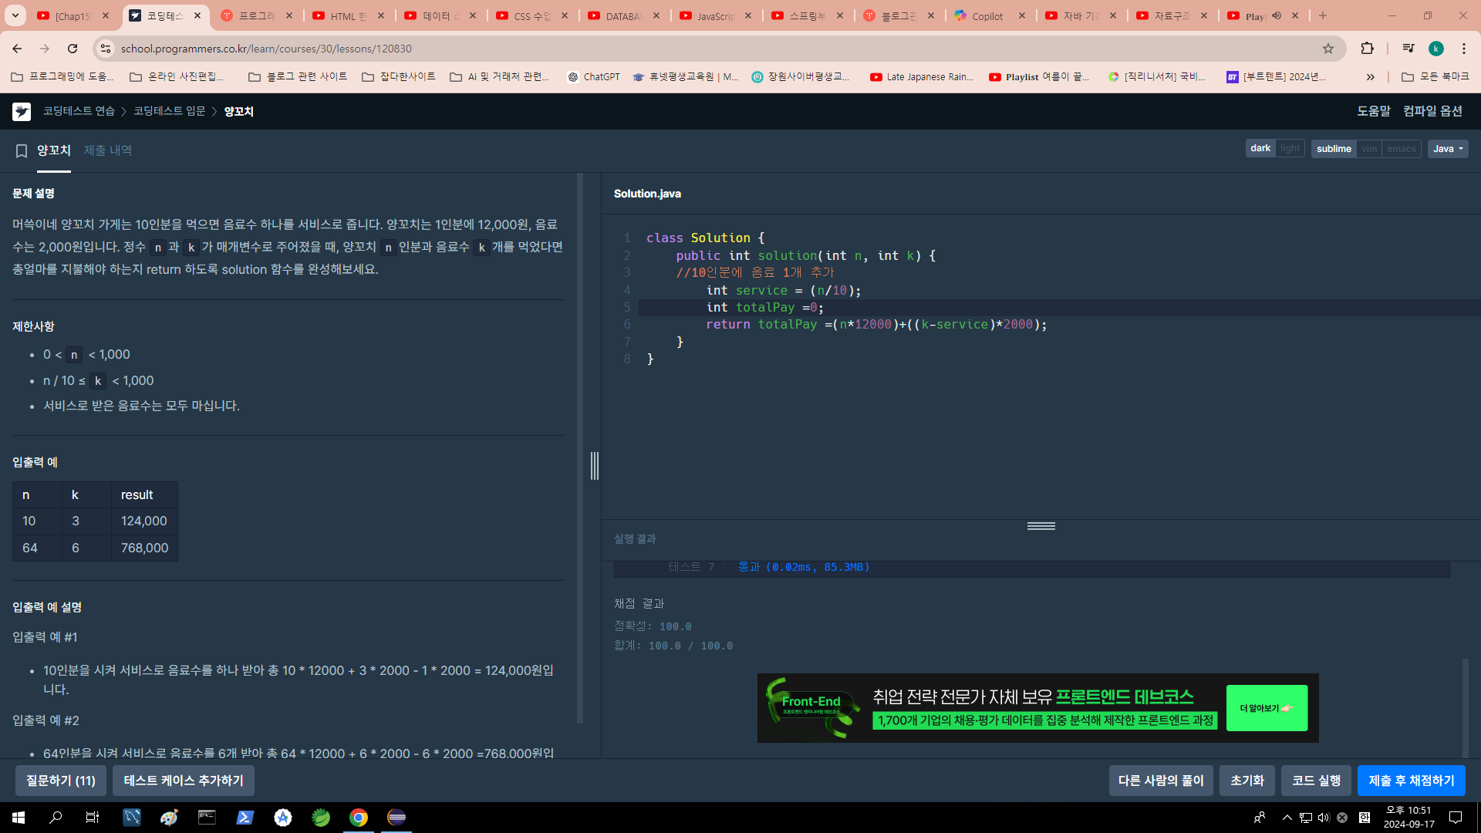Open the Chrome media control icon
Viewport: 1481px width, 833px height.
click(x=1408, y=49)
